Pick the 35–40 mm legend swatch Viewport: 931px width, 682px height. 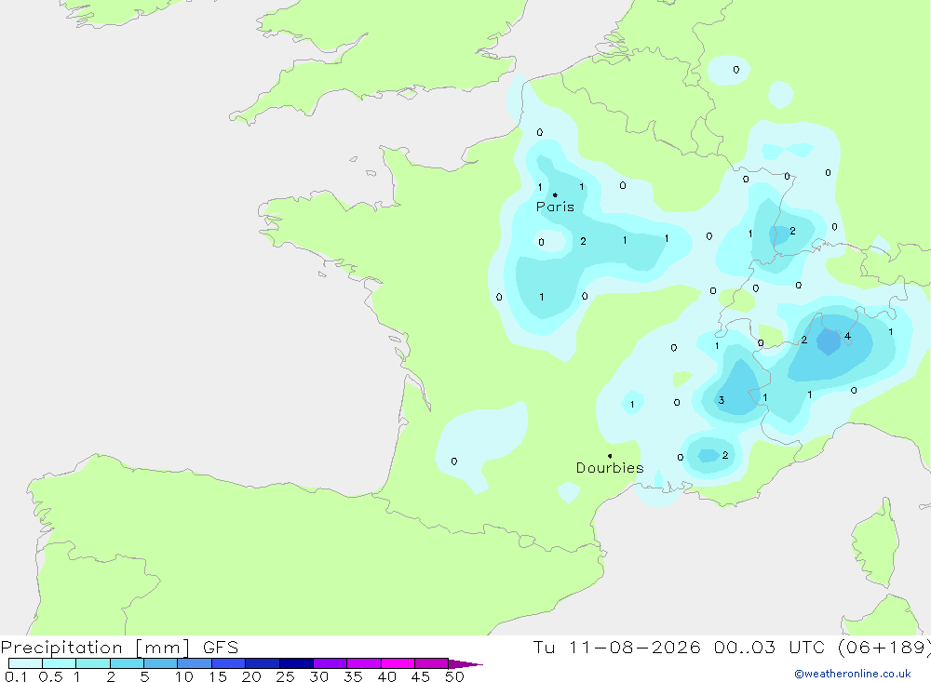364,663
